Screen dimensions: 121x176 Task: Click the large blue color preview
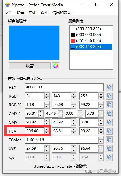tap(34, 43)
